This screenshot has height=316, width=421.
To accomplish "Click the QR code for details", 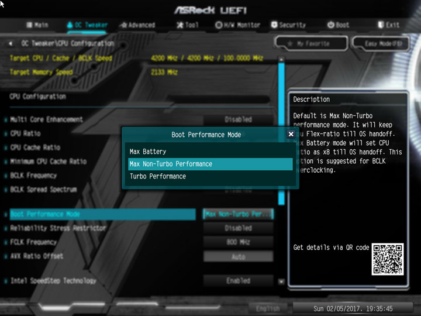I will click(388, 259).
